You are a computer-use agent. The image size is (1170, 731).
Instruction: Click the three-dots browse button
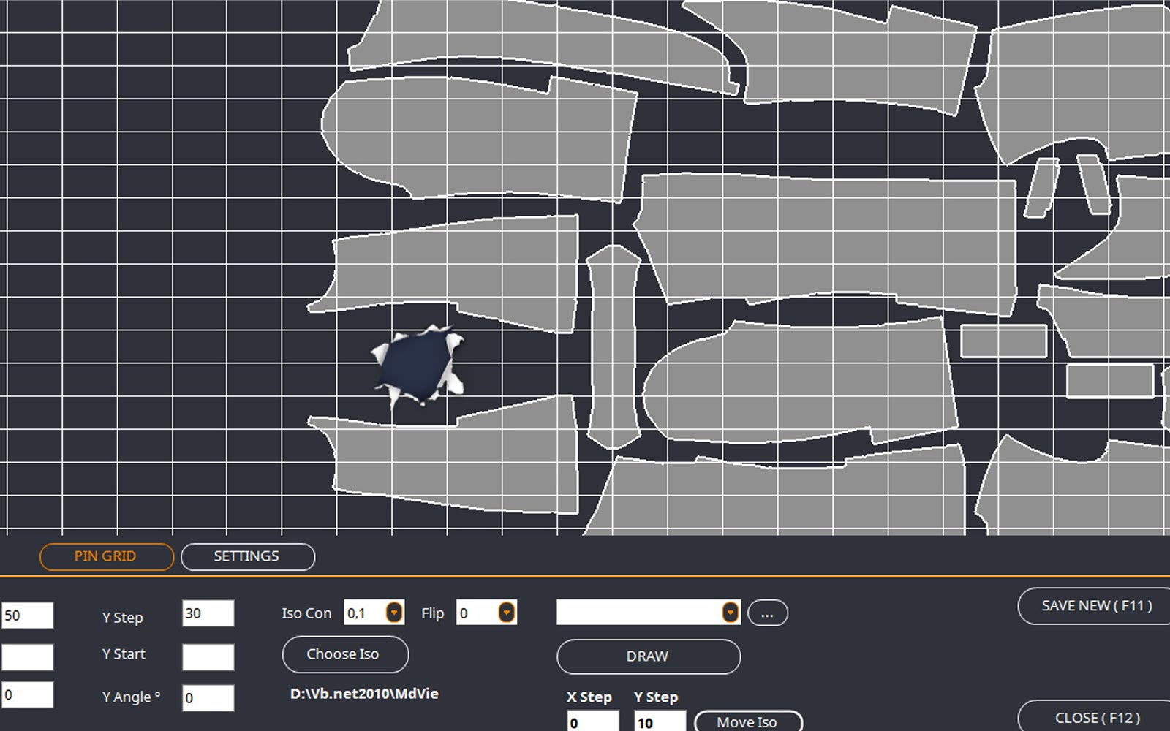coord(767,613)
